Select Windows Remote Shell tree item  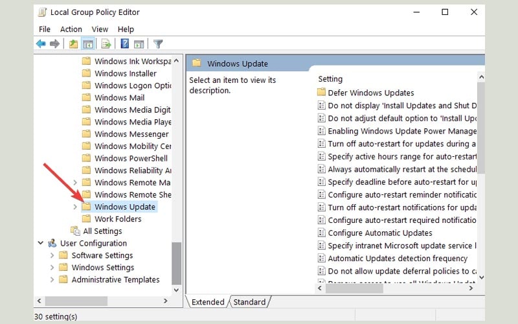[x=133, y=194]
